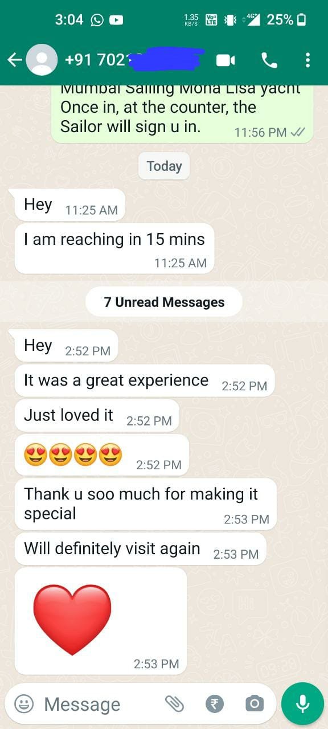Select the "It was a great experience" message
The image size is (328, 729).
point(145,381)
